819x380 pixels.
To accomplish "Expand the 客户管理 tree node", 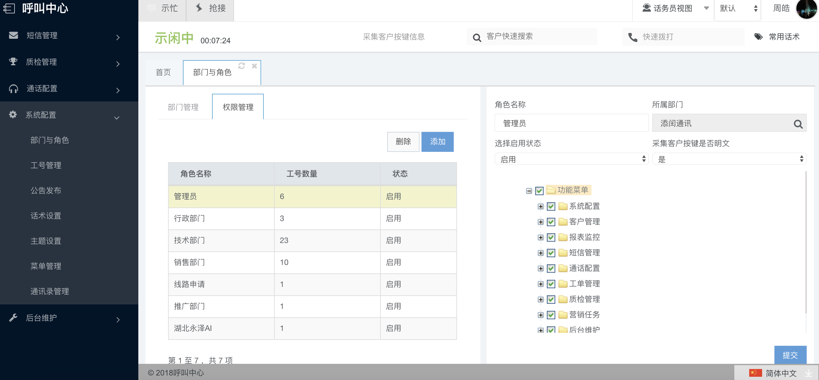I will (x=540, y=222).
